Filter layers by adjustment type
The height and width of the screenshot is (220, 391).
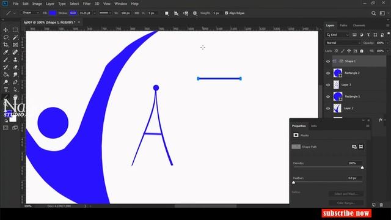pyautogui.click(x=361, y=35)
